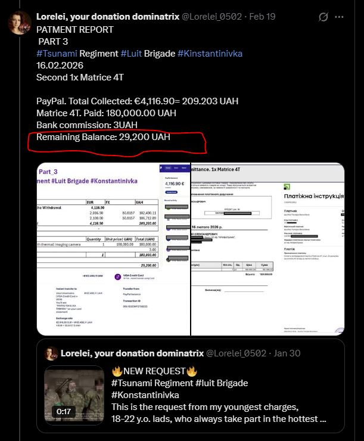Open the #Luit hashtag link

[x=131, y=54]
